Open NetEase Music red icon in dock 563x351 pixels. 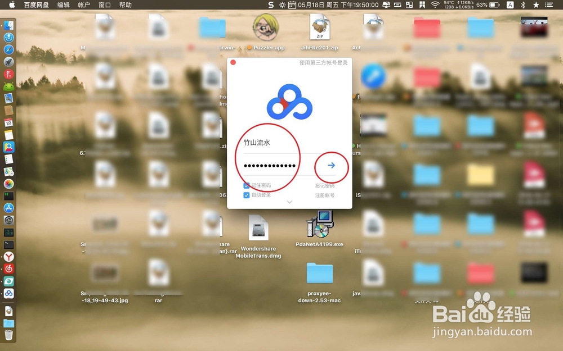[8, 268]
